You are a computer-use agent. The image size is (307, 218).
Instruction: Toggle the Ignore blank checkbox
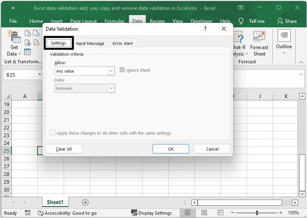122,70
